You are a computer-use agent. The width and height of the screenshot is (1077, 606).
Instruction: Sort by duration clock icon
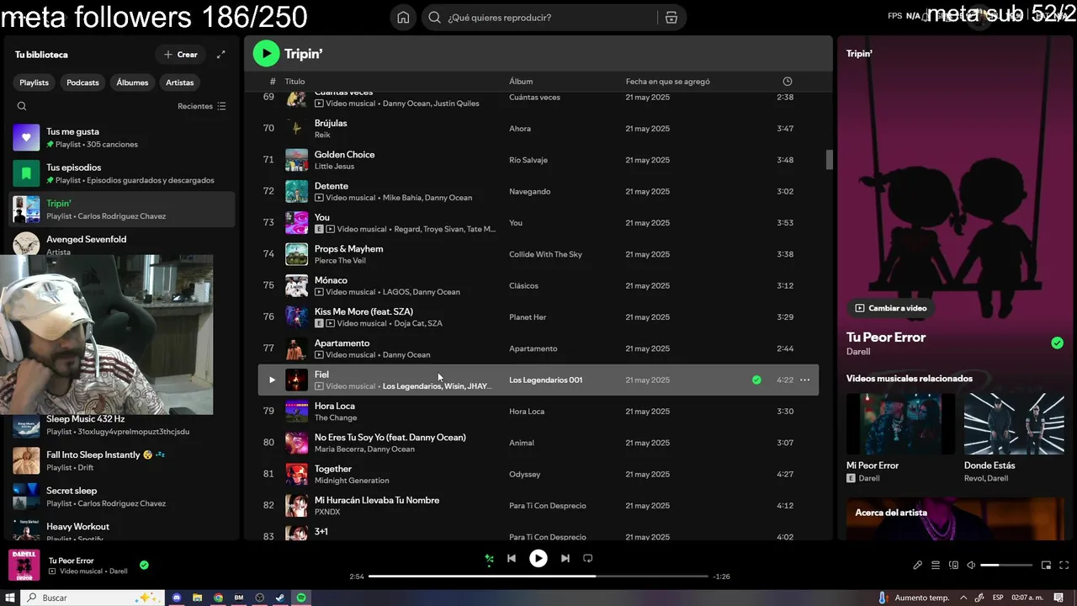(x=788, y=82)
